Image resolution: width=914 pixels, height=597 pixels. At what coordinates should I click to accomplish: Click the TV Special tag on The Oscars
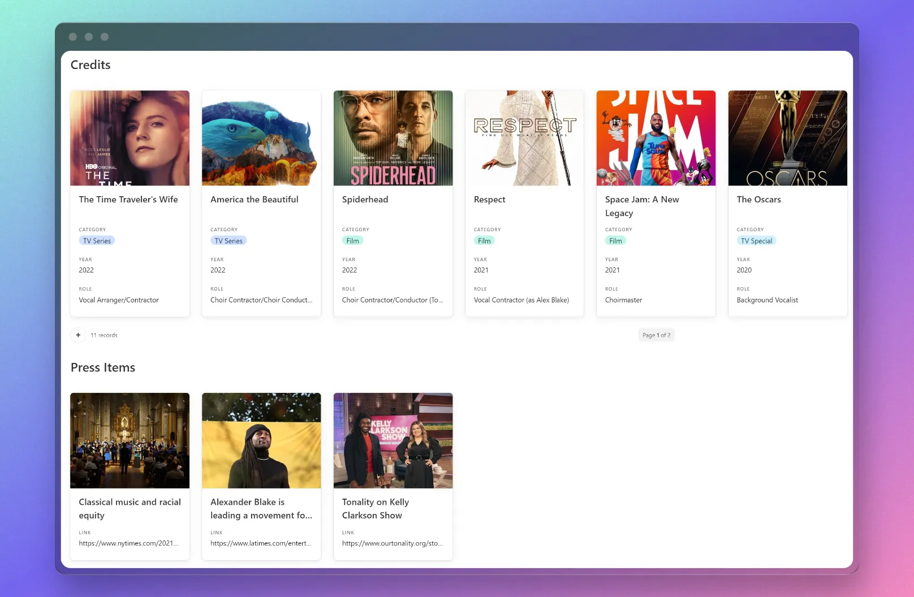tap(756, 240)
